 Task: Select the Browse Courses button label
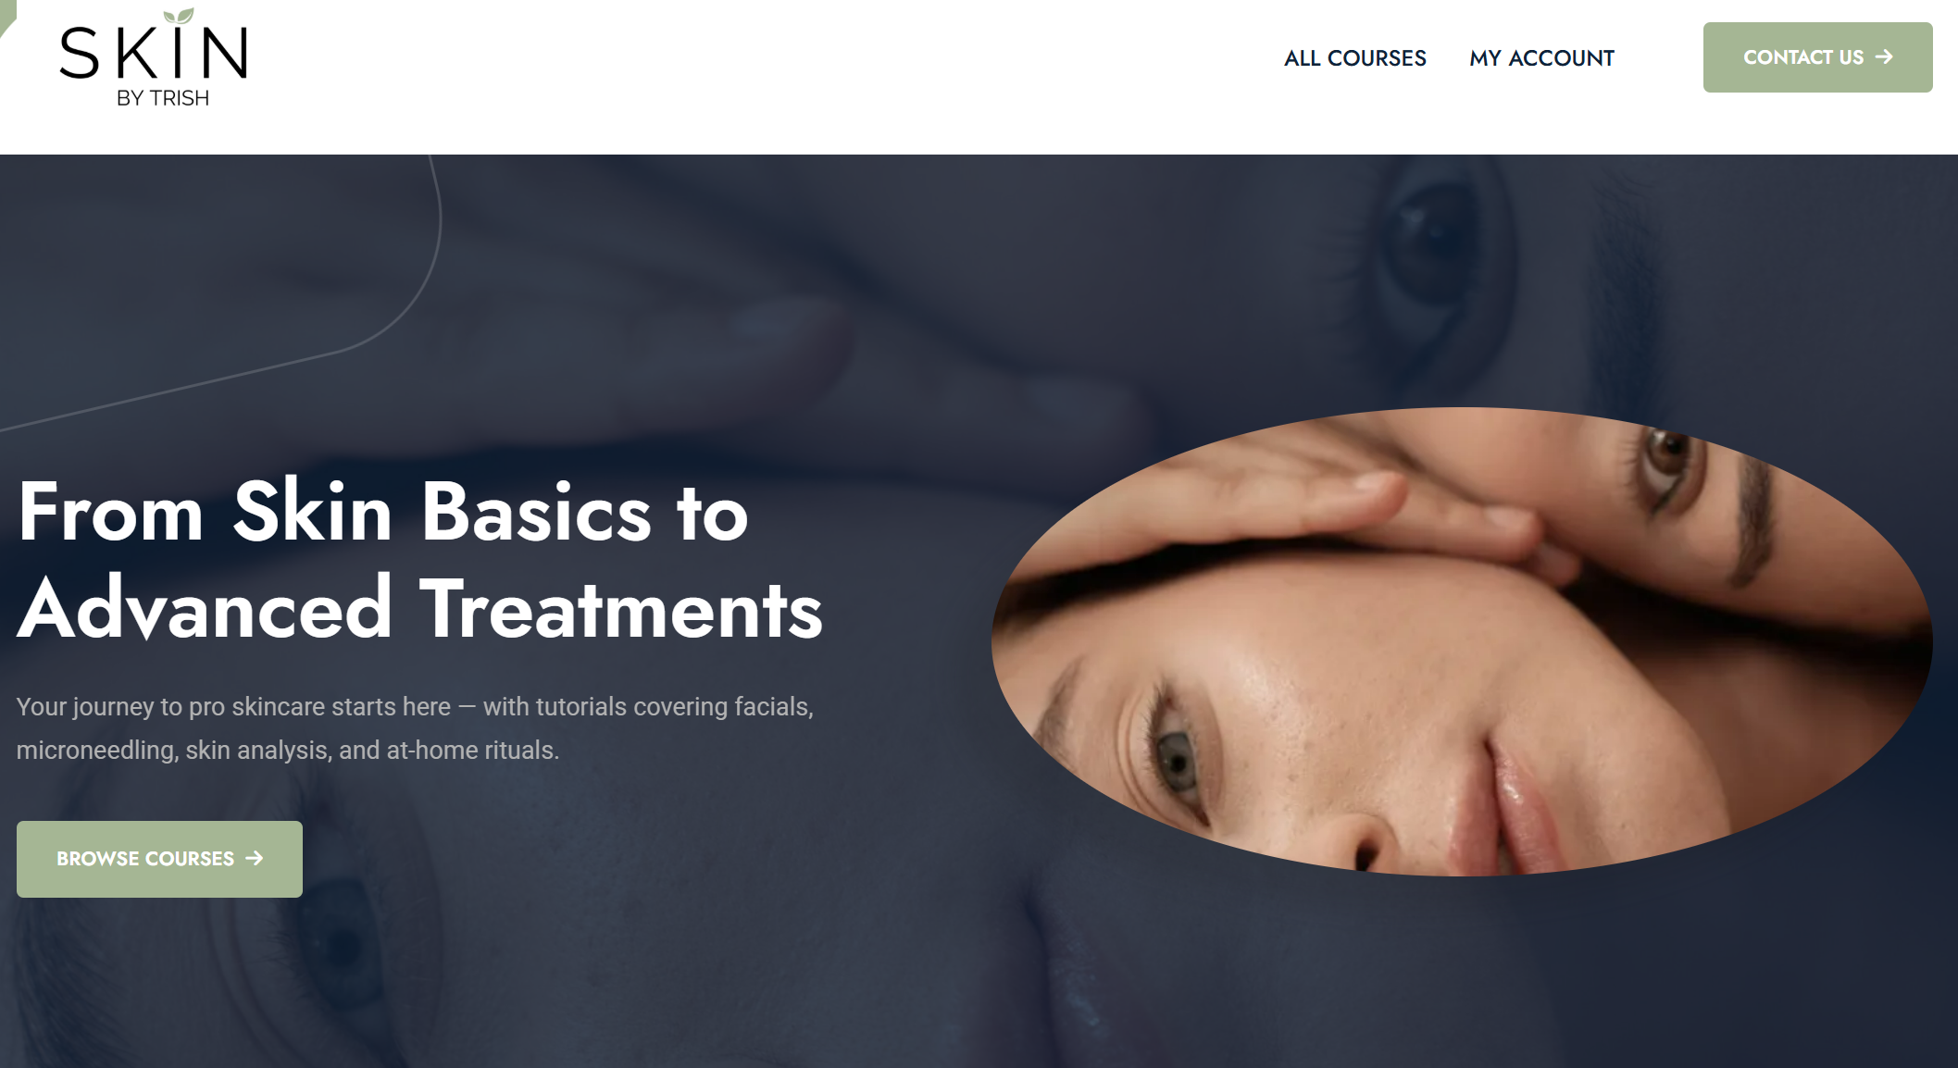tap(145, 859)
